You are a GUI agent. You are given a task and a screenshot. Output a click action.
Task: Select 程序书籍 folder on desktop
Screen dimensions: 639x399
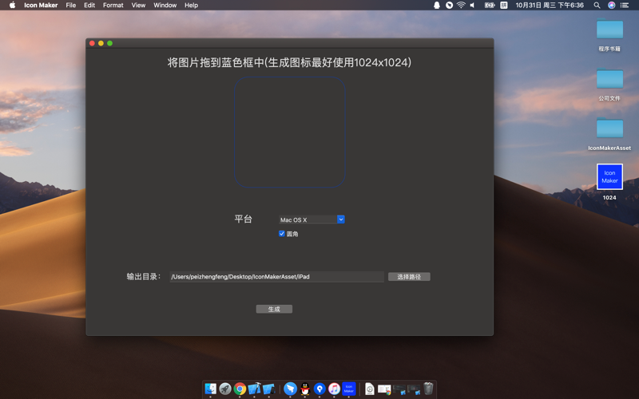click(609, 30)
